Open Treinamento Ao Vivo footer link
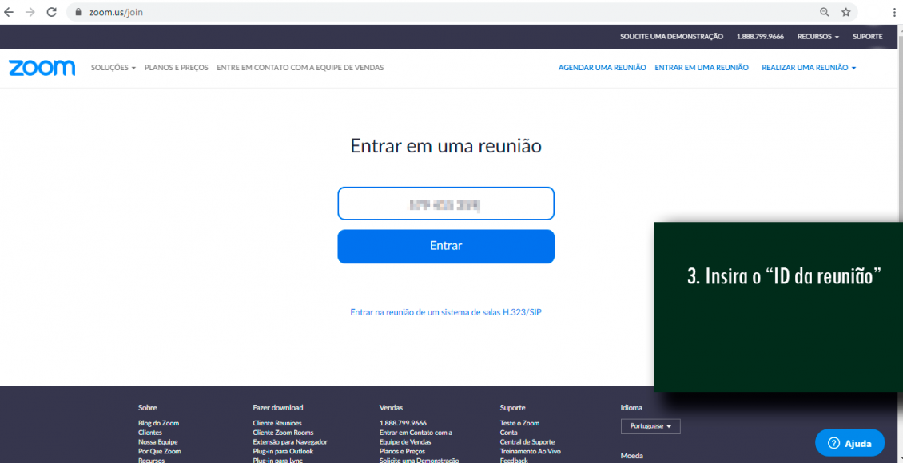The width and height of the screenshot is (903, 463). [530, 452]
